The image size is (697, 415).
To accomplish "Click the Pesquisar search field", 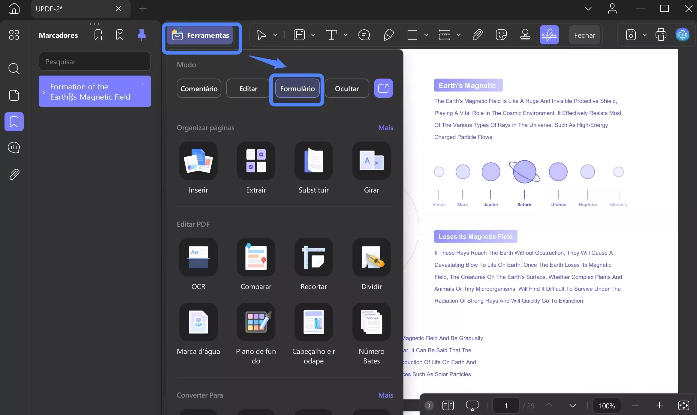I will (95, 61).
